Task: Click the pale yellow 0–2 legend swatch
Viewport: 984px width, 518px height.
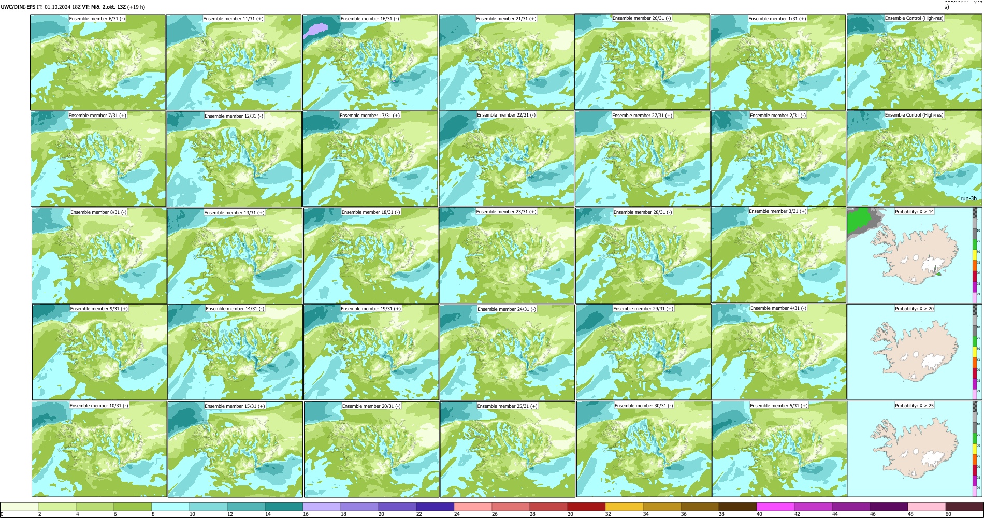Action: [x=19, y=507]
